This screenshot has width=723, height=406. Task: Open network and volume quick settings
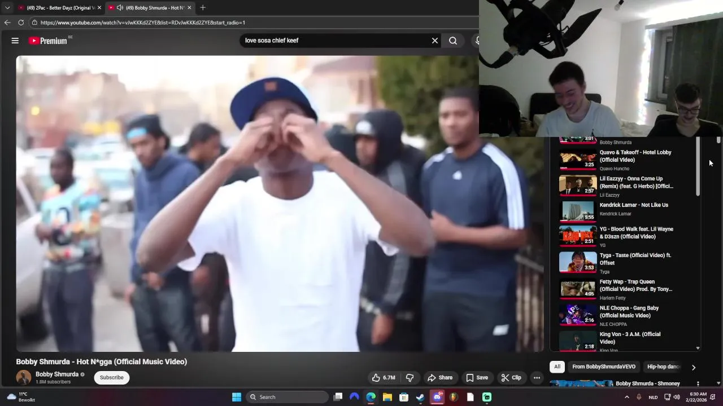[x=673, y=397]
